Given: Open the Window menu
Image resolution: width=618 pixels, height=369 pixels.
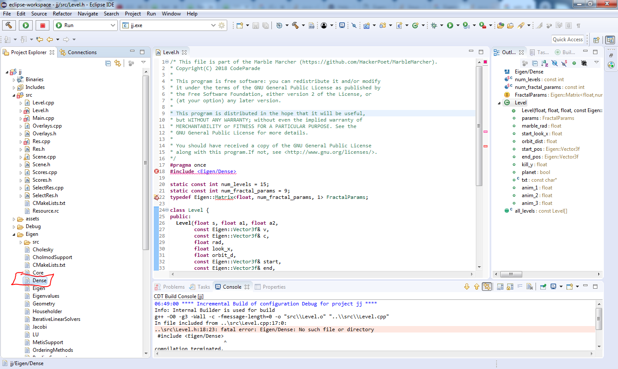Looking at the screenshot, I should pyautogui.click(x=171, y=14).
